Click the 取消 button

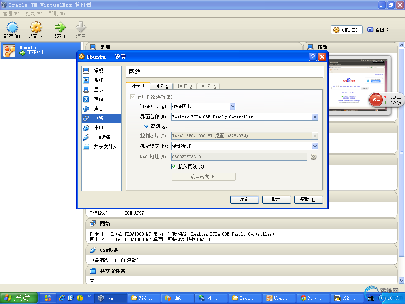(276, 199)
